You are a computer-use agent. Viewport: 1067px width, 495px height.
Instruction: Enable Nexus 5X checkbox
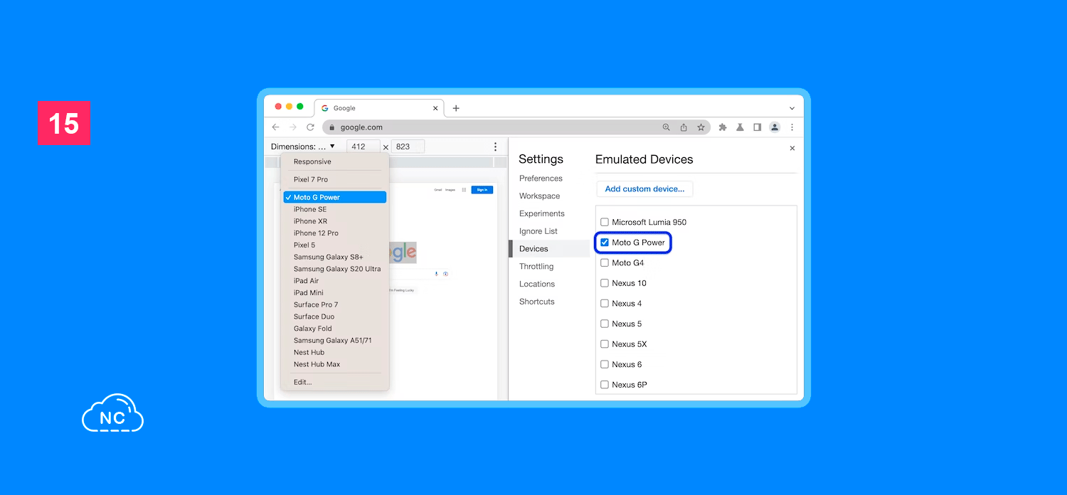605,344
